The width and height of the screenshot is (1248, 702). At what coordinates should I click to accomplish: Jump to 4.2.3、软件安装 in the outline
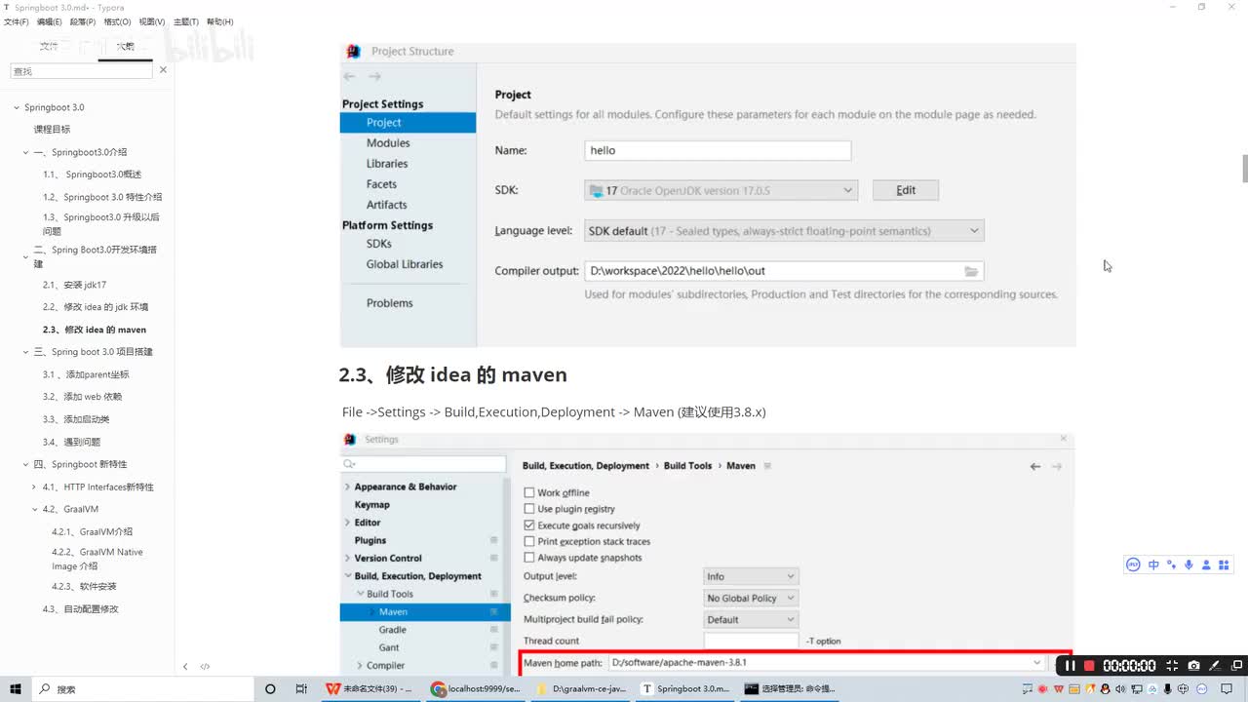(x=84, y=586)
